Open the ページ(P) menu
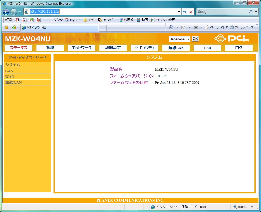The height and width of the screenshot is (212, 261). coord(216,27)
